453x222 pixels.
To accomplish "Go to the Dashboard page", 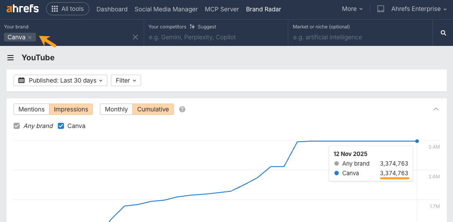I will coord(112,9).
